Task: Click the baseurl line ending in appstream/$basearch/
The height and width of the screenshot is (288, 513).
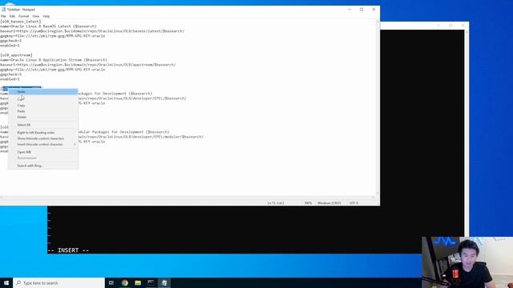Action: click(x=88, y=65)
